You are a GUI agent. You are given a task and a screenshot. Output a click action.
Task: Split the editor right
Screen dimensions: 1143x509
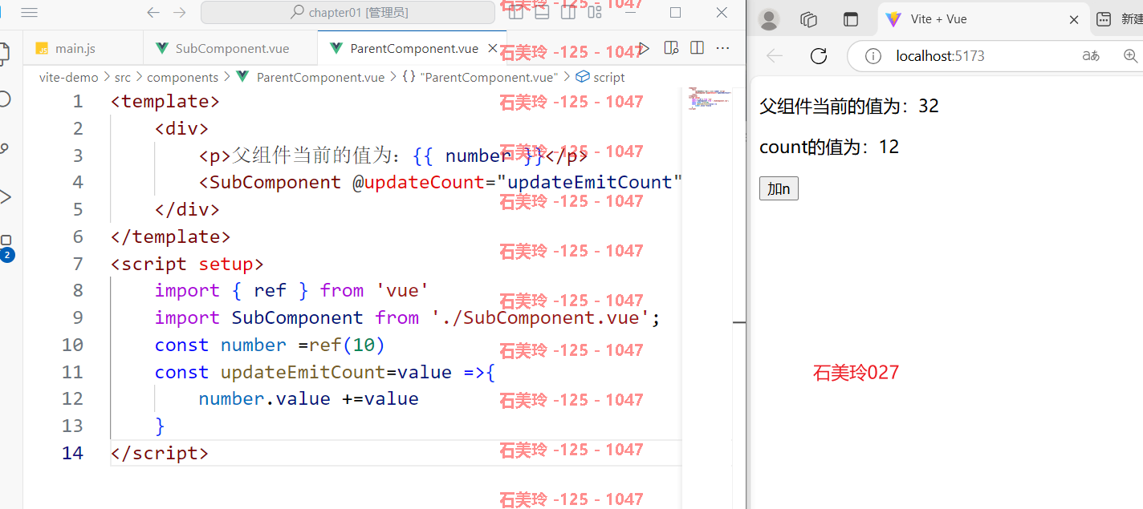click(697, 48)
